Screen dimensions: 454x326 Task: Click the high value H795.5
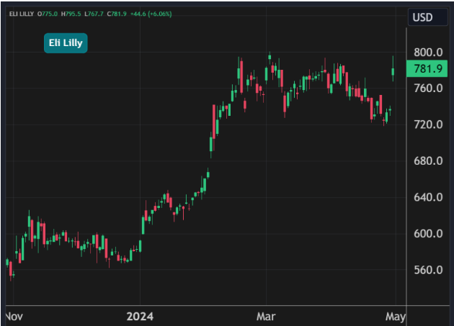point(71,14)
